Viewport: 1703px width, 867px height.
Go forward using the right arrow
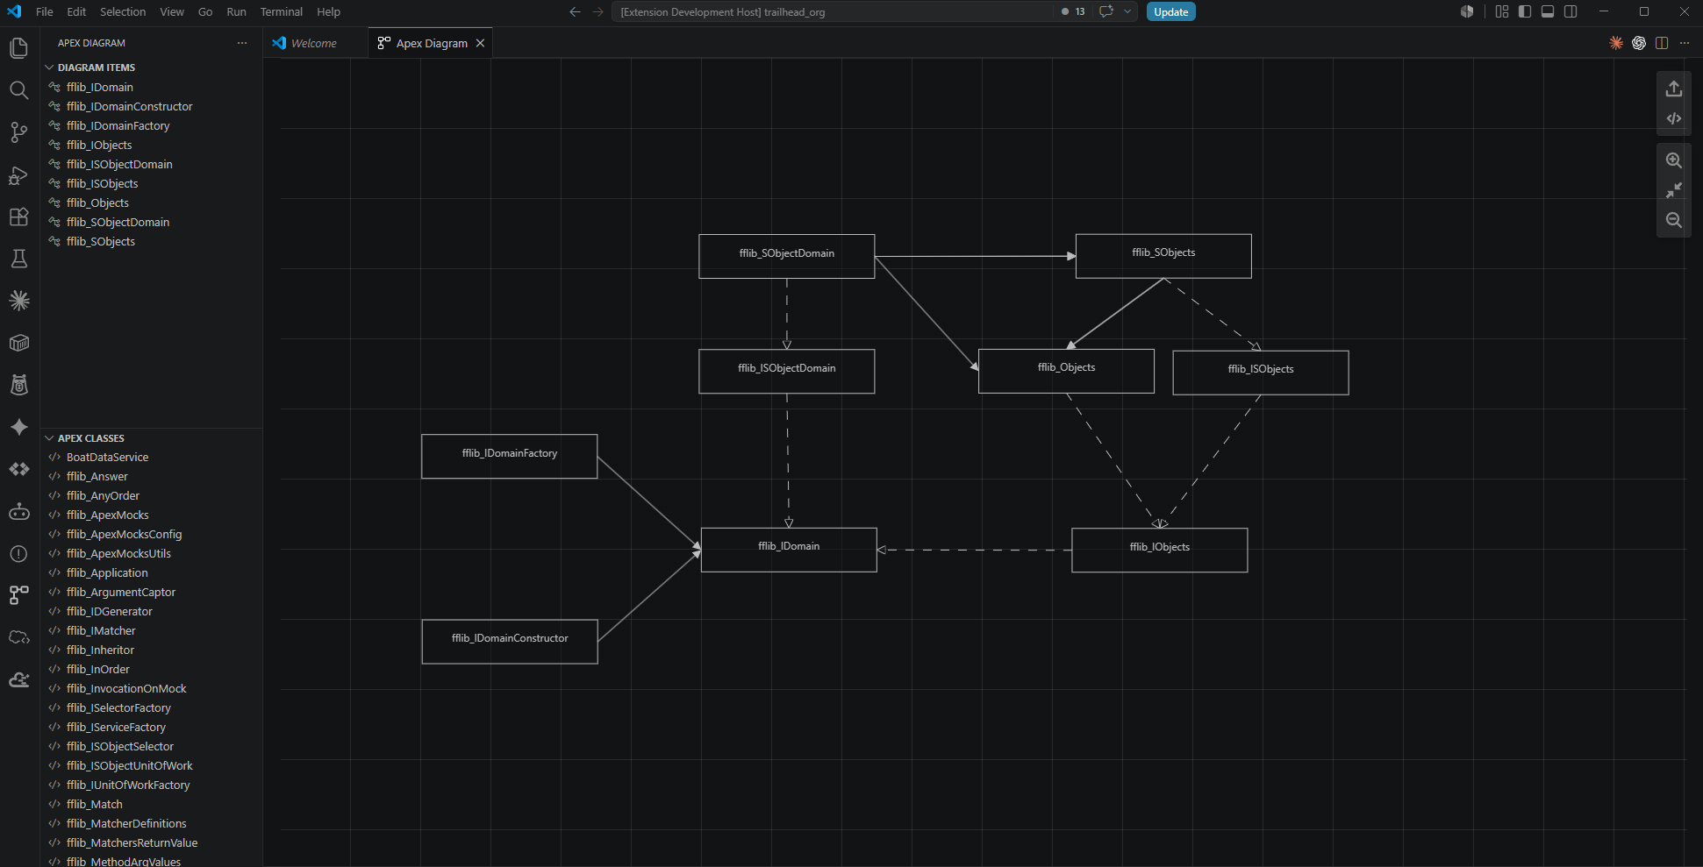598,11
